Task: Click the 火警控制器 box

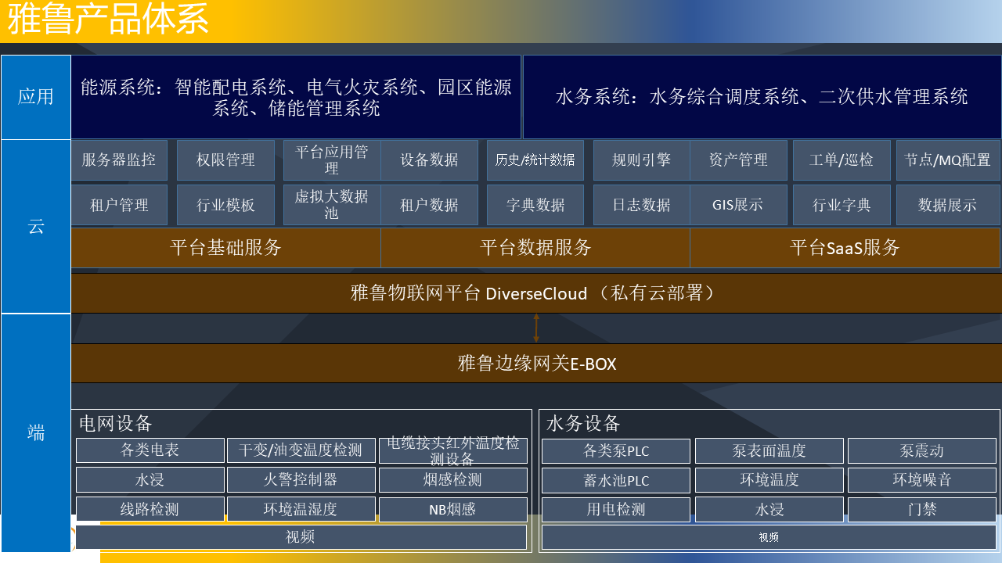Action: click(x=301, y=480)
